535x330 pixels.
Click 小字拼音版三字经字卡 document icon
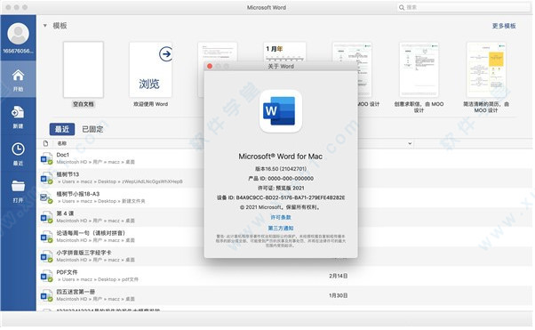(x=46, y=256)
